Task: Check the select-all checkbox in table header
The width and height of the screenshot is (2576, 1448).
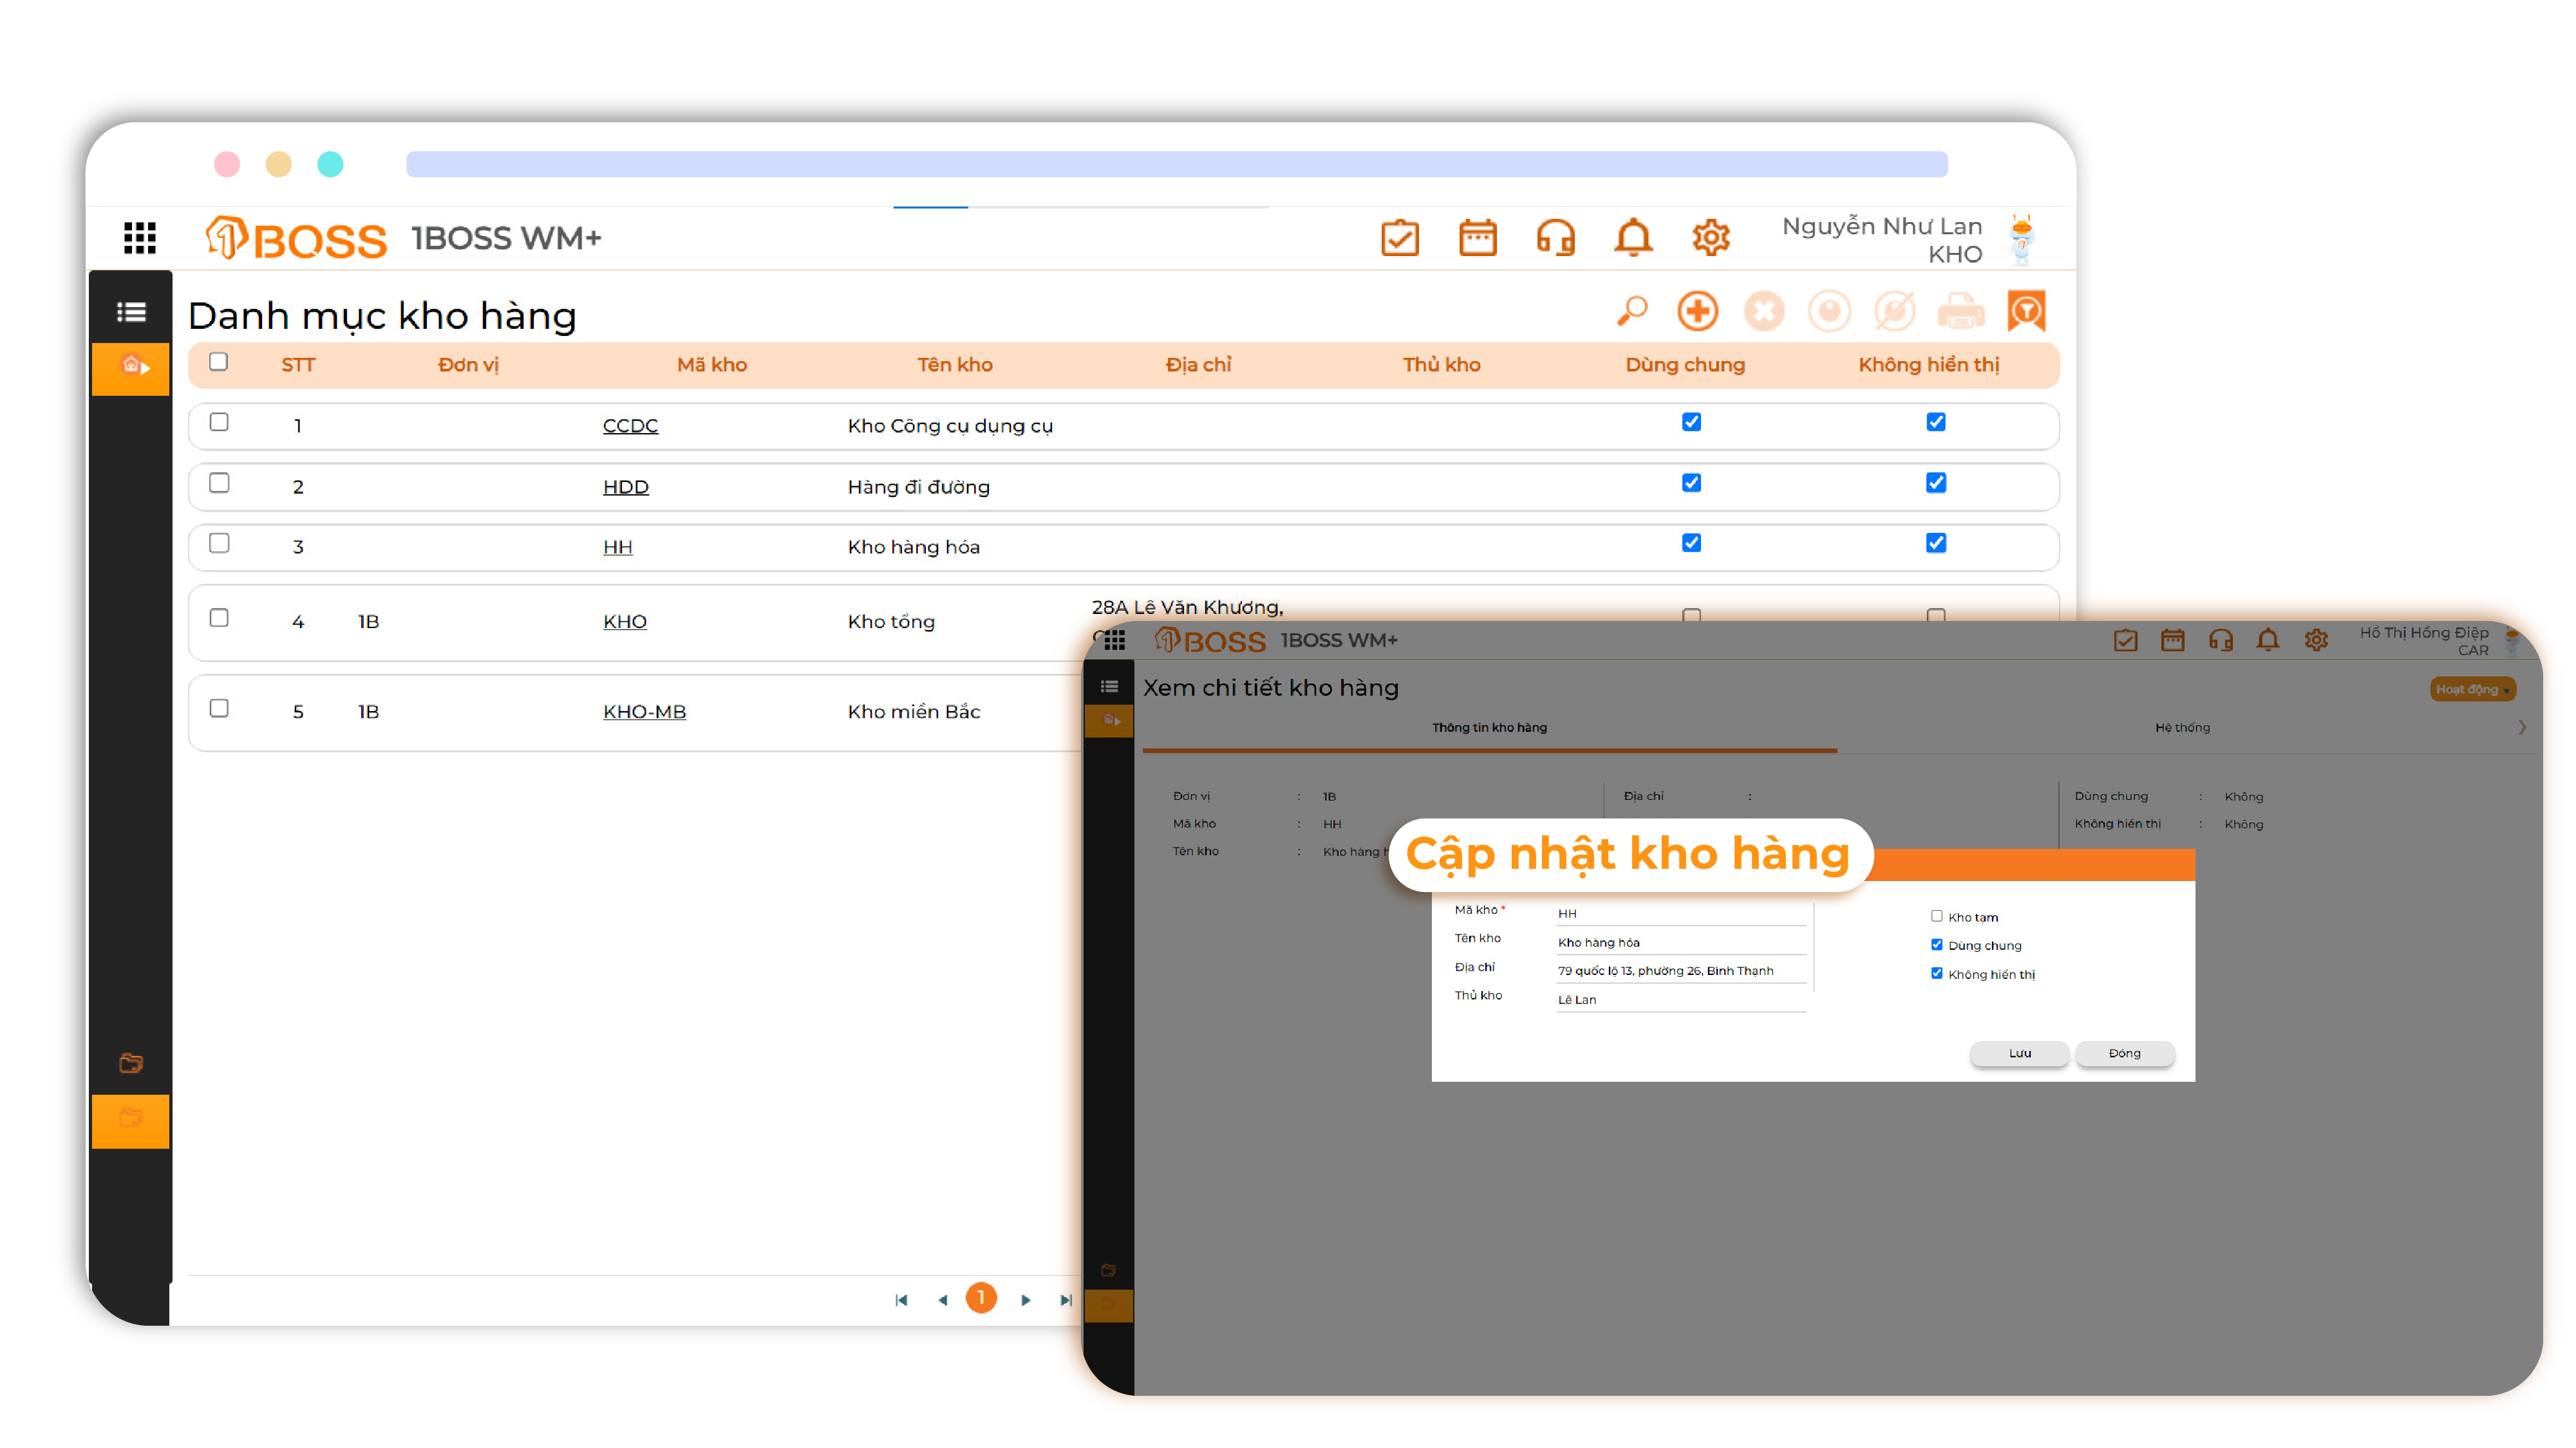Action: (218, 362)
